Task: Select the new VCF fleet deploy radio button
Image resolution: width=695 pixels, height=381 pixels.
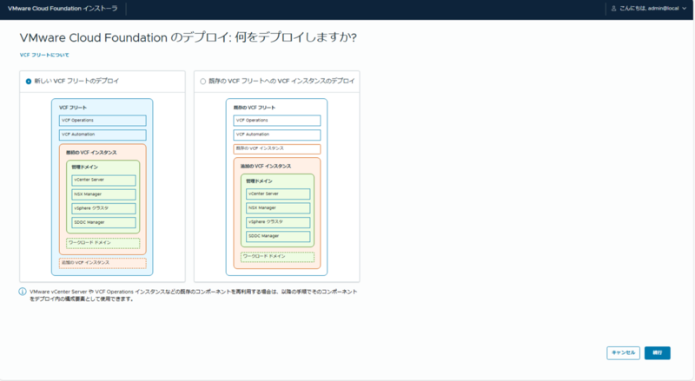Action: point(29,82)
